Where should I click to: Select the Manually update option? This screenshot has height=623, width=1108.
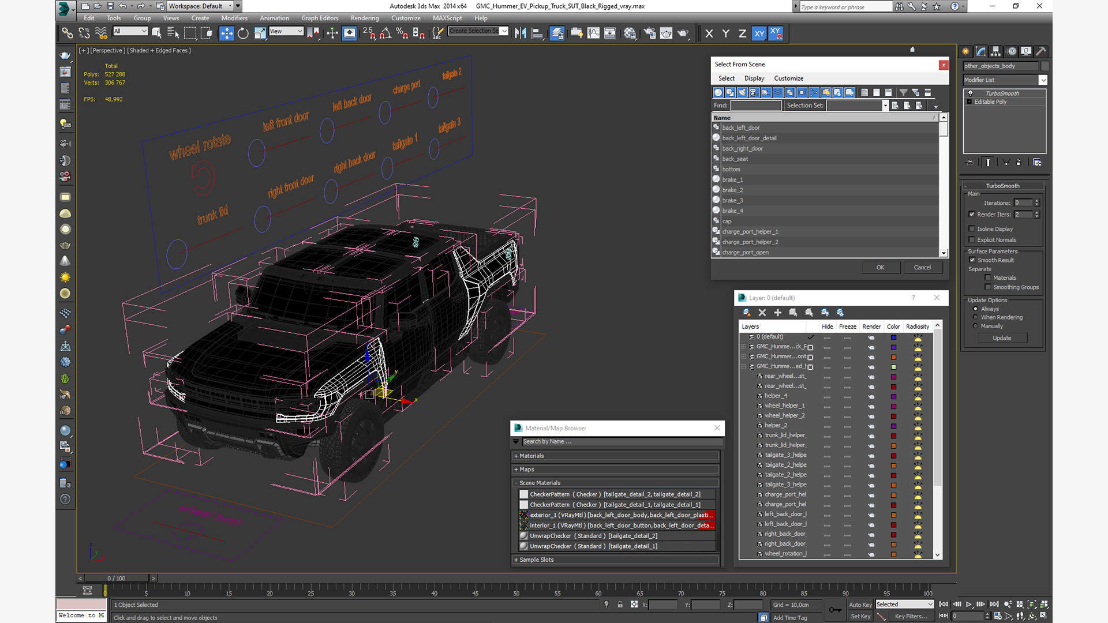click(976, 326)
